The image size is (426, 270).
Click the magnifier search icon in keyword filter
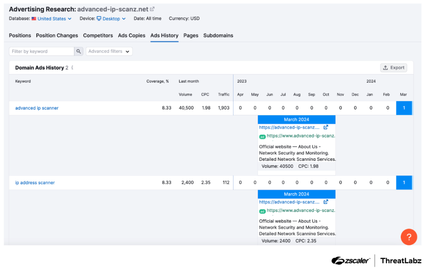(79, 51)
